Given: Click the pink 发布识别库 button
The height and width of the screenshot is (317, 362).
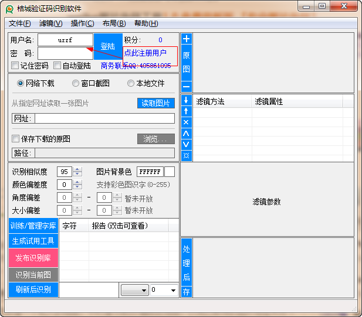Looking at the screenshot, I should click(33, 258).
